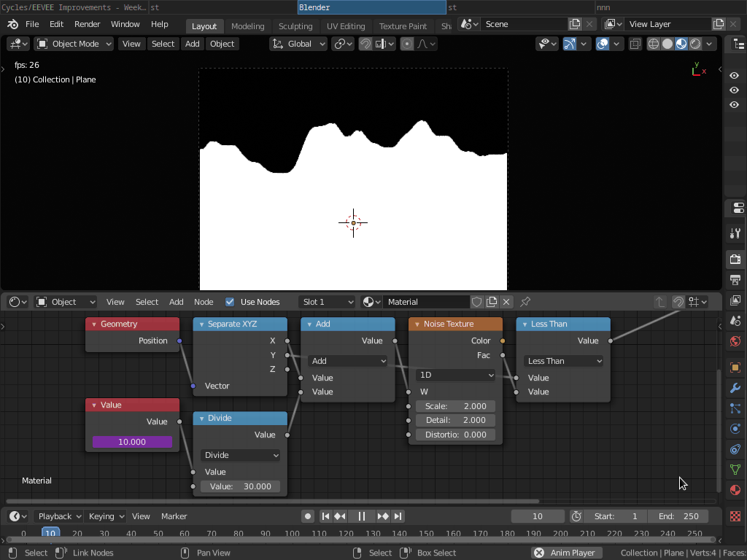Switch to Sculpting workspace tab
Image resolution: width=747 pixels, height=560 pixels.
click(x=295, y=26)
